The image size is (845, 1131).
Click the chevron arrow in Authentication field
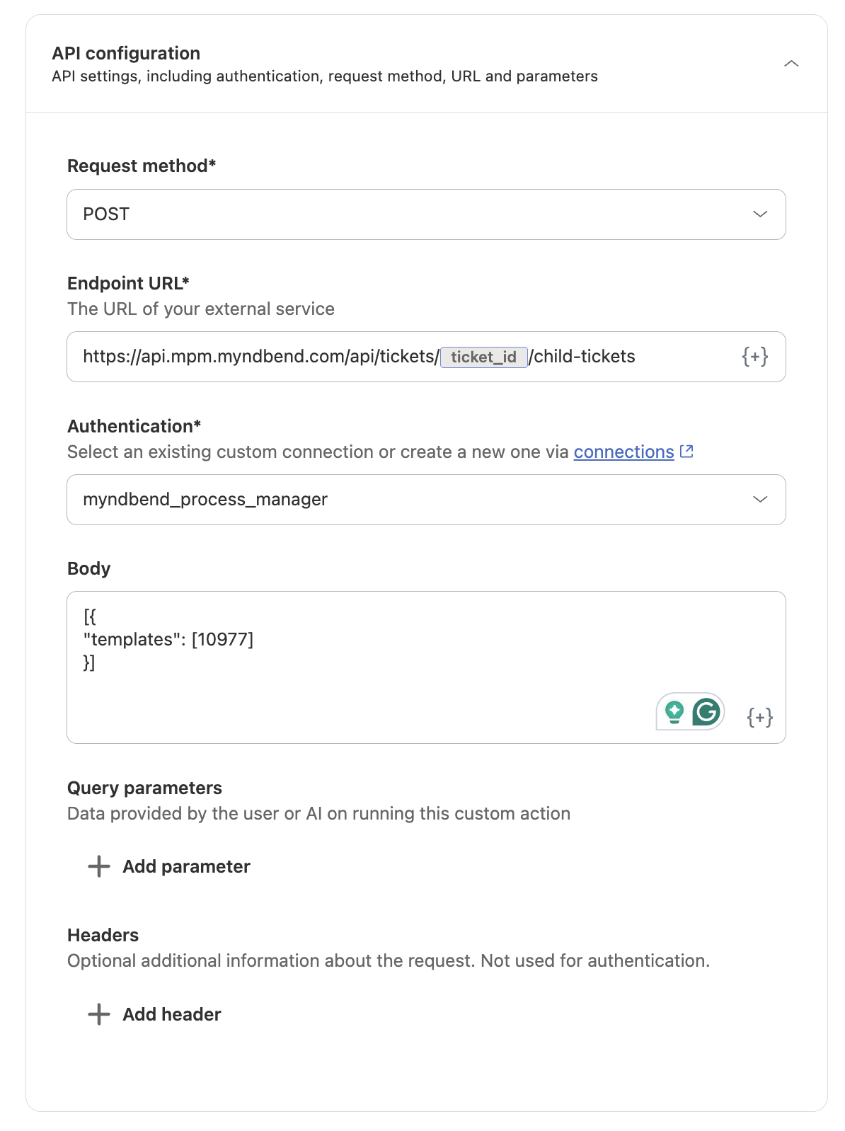(760, 500)
